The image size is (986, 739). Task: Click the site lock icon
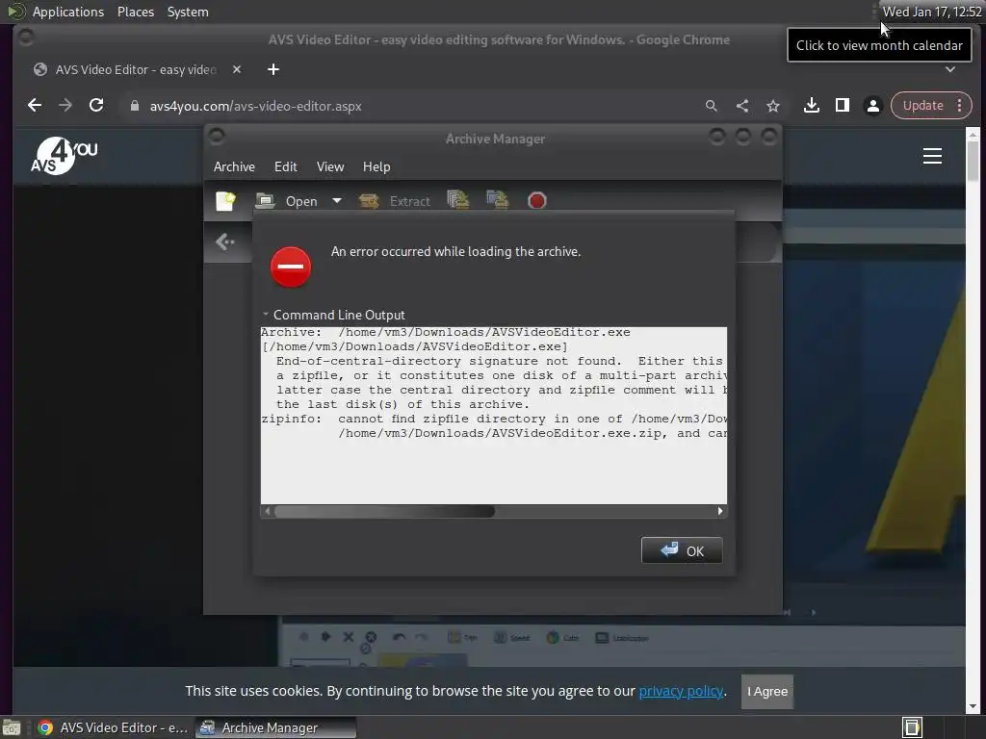tap(134, 106)
